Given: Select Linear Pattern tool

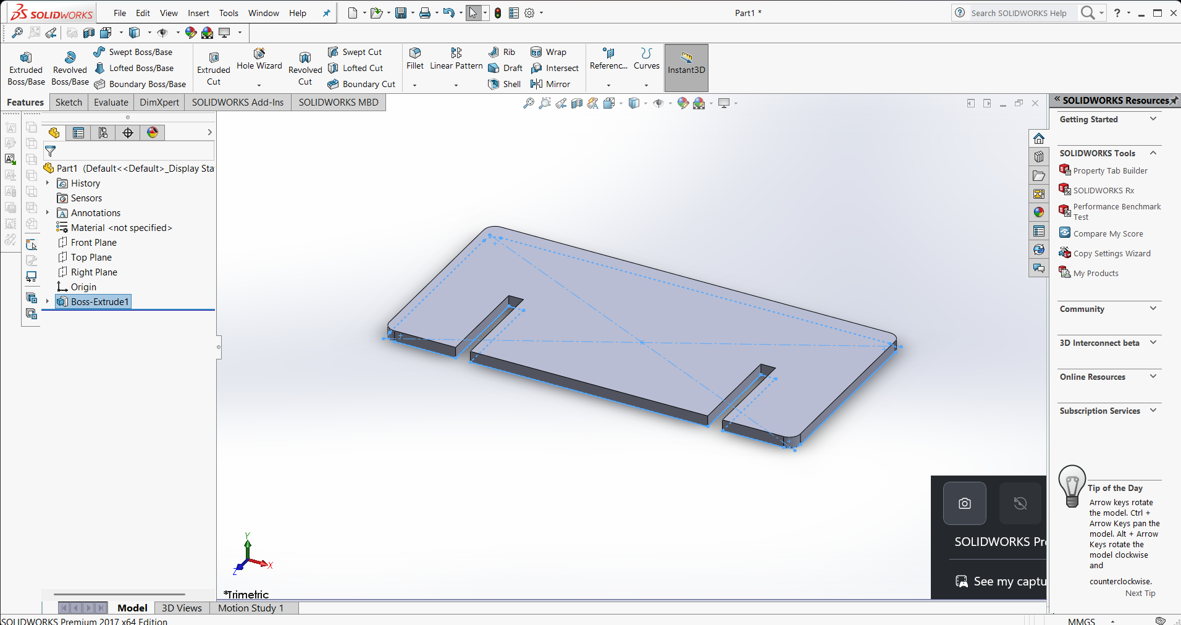Looking at the screenshot, I should (x=456, y=59).
